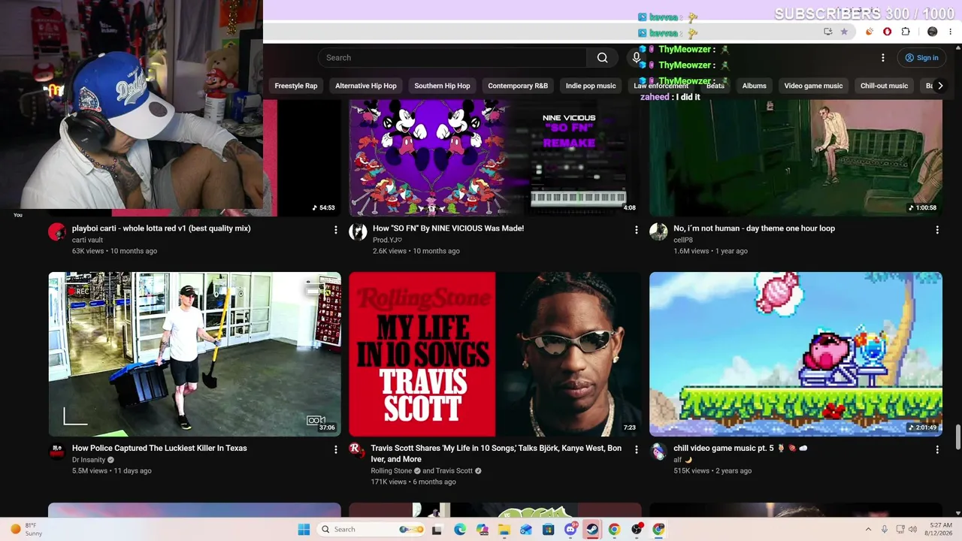Go to carti vault channel name
The image size is (962, 541).
87,240
